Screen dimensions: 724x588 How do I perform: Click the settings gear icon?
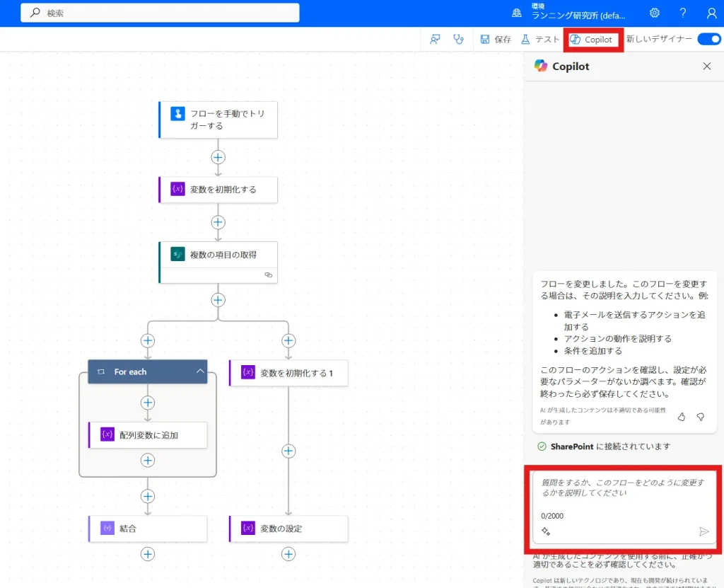tap(655, 13)
